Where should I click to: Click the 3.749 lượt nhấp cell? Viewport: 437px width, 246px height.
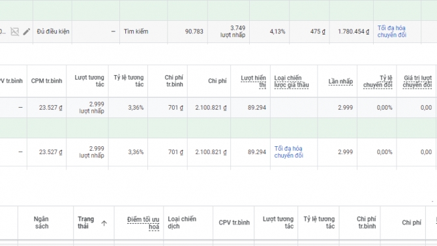[233, 31]
